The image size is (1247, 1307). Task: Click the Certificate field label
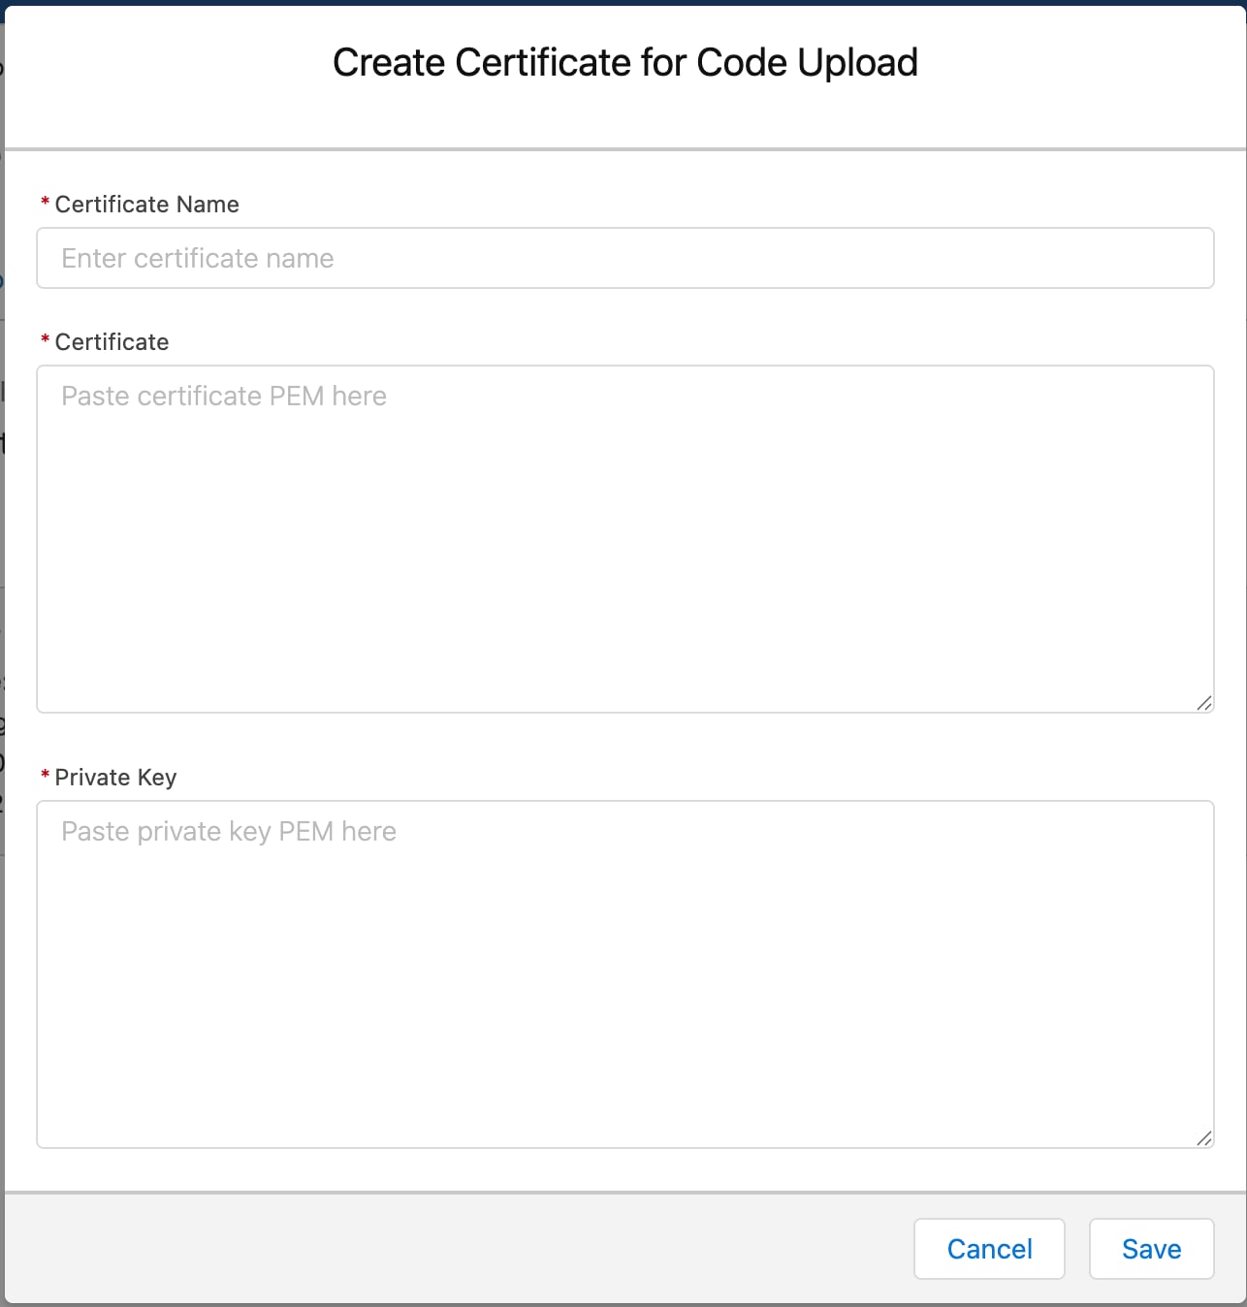pos(112,341)
